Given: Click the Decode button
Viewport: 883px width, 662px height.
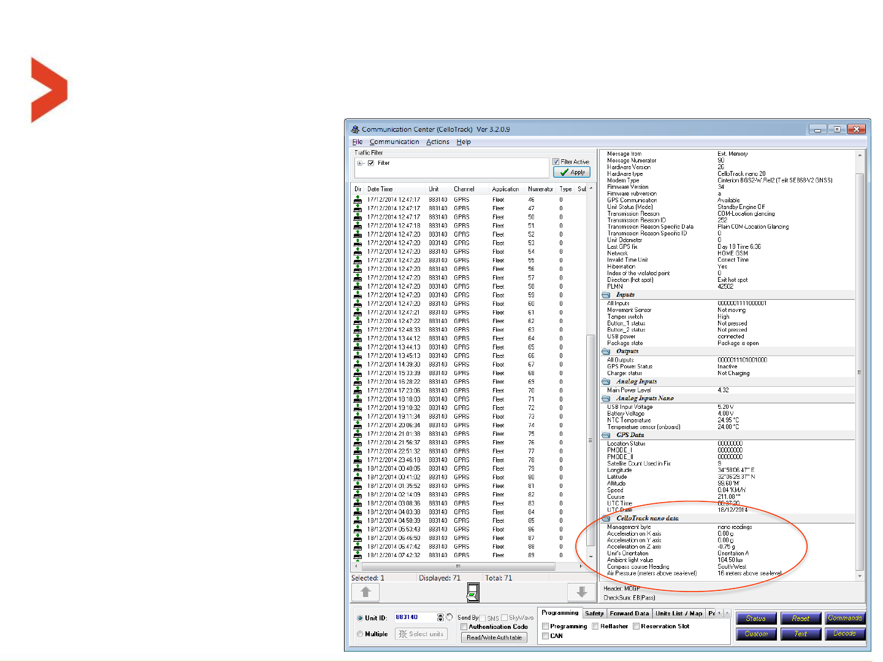Looking at the screenshot, I should [x=845, y=634].
